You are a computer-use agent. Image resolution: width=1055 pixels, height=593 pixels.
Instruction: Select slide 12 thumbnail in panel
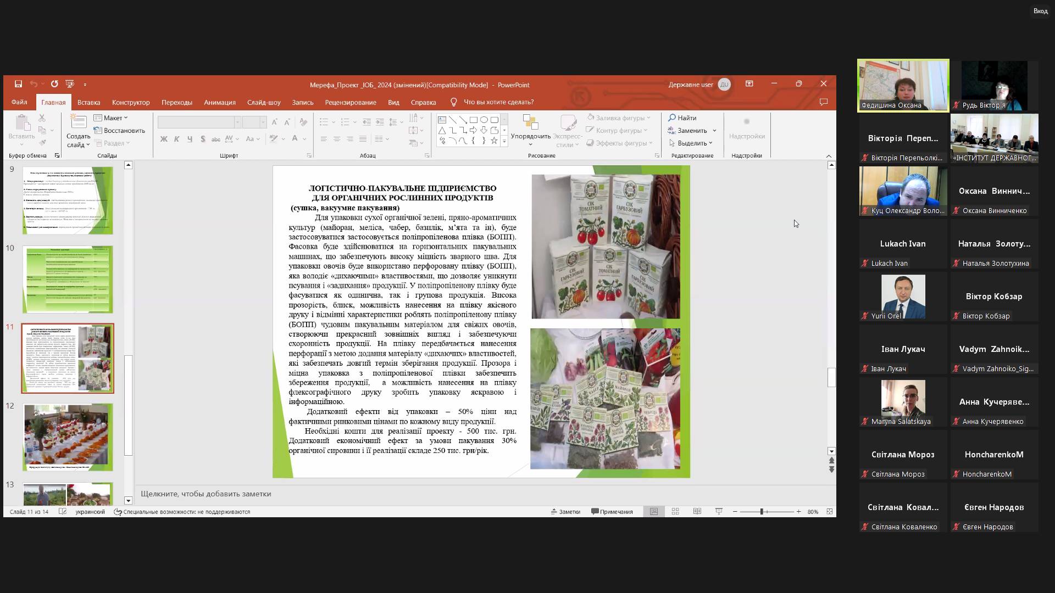tap(68, 437)
